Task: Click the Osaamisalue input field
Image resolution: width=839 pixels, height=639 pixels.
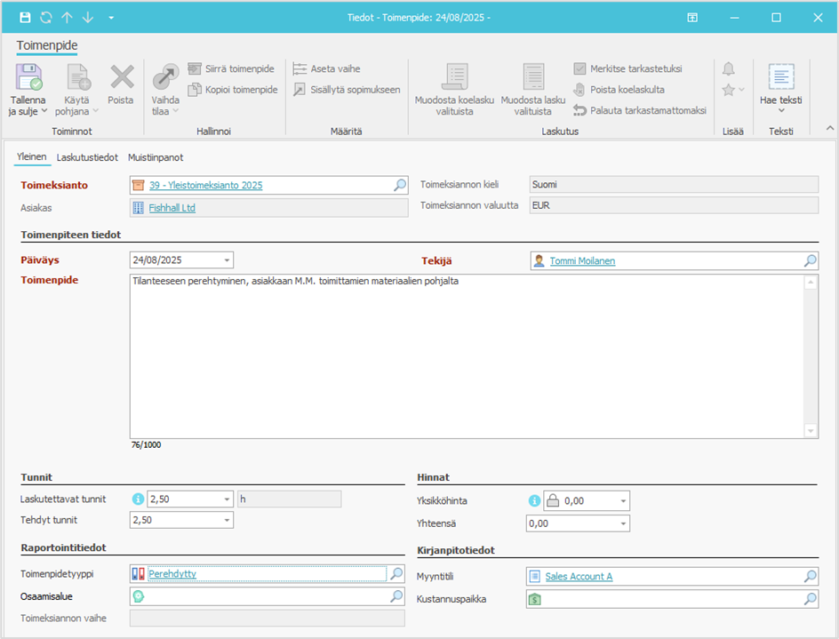Action: [x=267, y=597]
